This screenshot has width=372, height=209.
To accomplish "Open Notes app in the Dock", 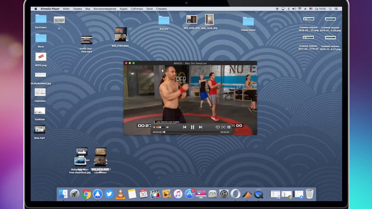I will tap(132, 194).
